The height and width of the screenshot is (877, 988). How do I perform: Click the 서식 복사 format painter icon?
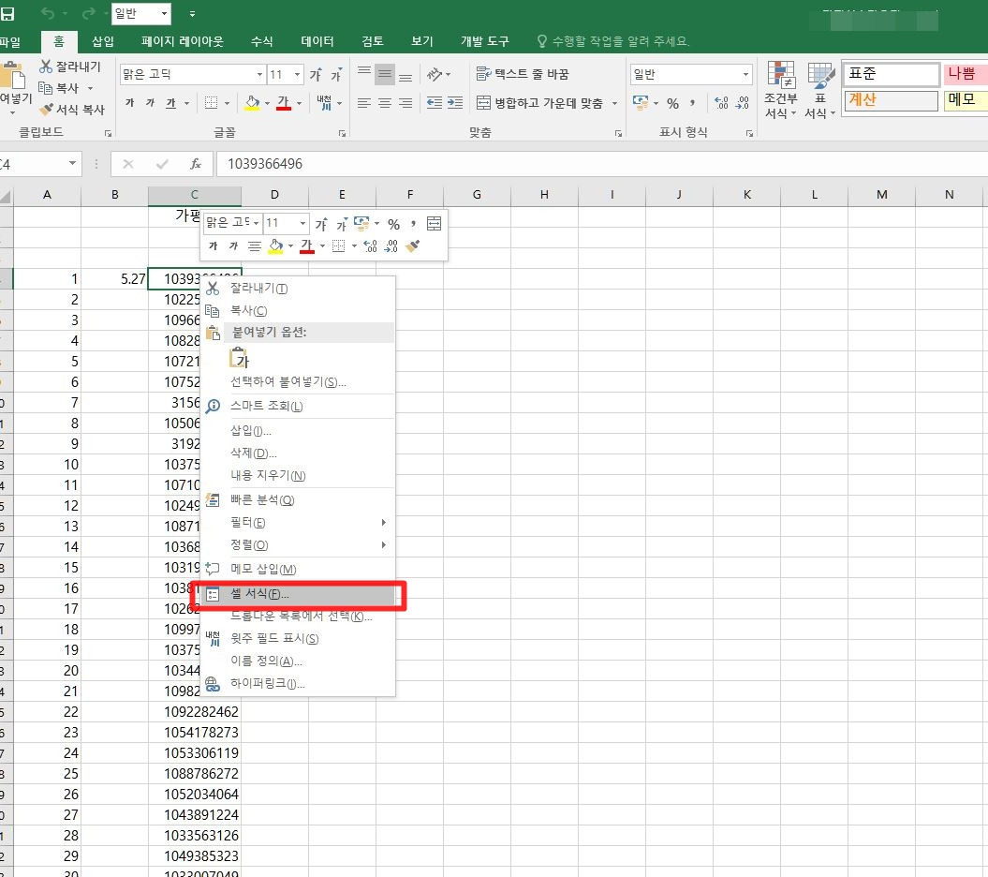click(46, 110)
